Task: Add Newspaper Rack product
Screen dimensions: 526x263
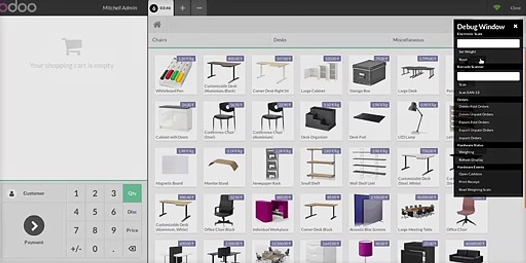Action: [272, 167]
